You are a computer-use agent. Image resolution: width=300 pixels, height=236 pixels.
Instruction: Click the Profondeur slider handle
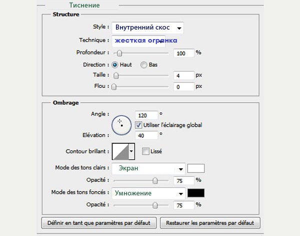tap(119, 53)
